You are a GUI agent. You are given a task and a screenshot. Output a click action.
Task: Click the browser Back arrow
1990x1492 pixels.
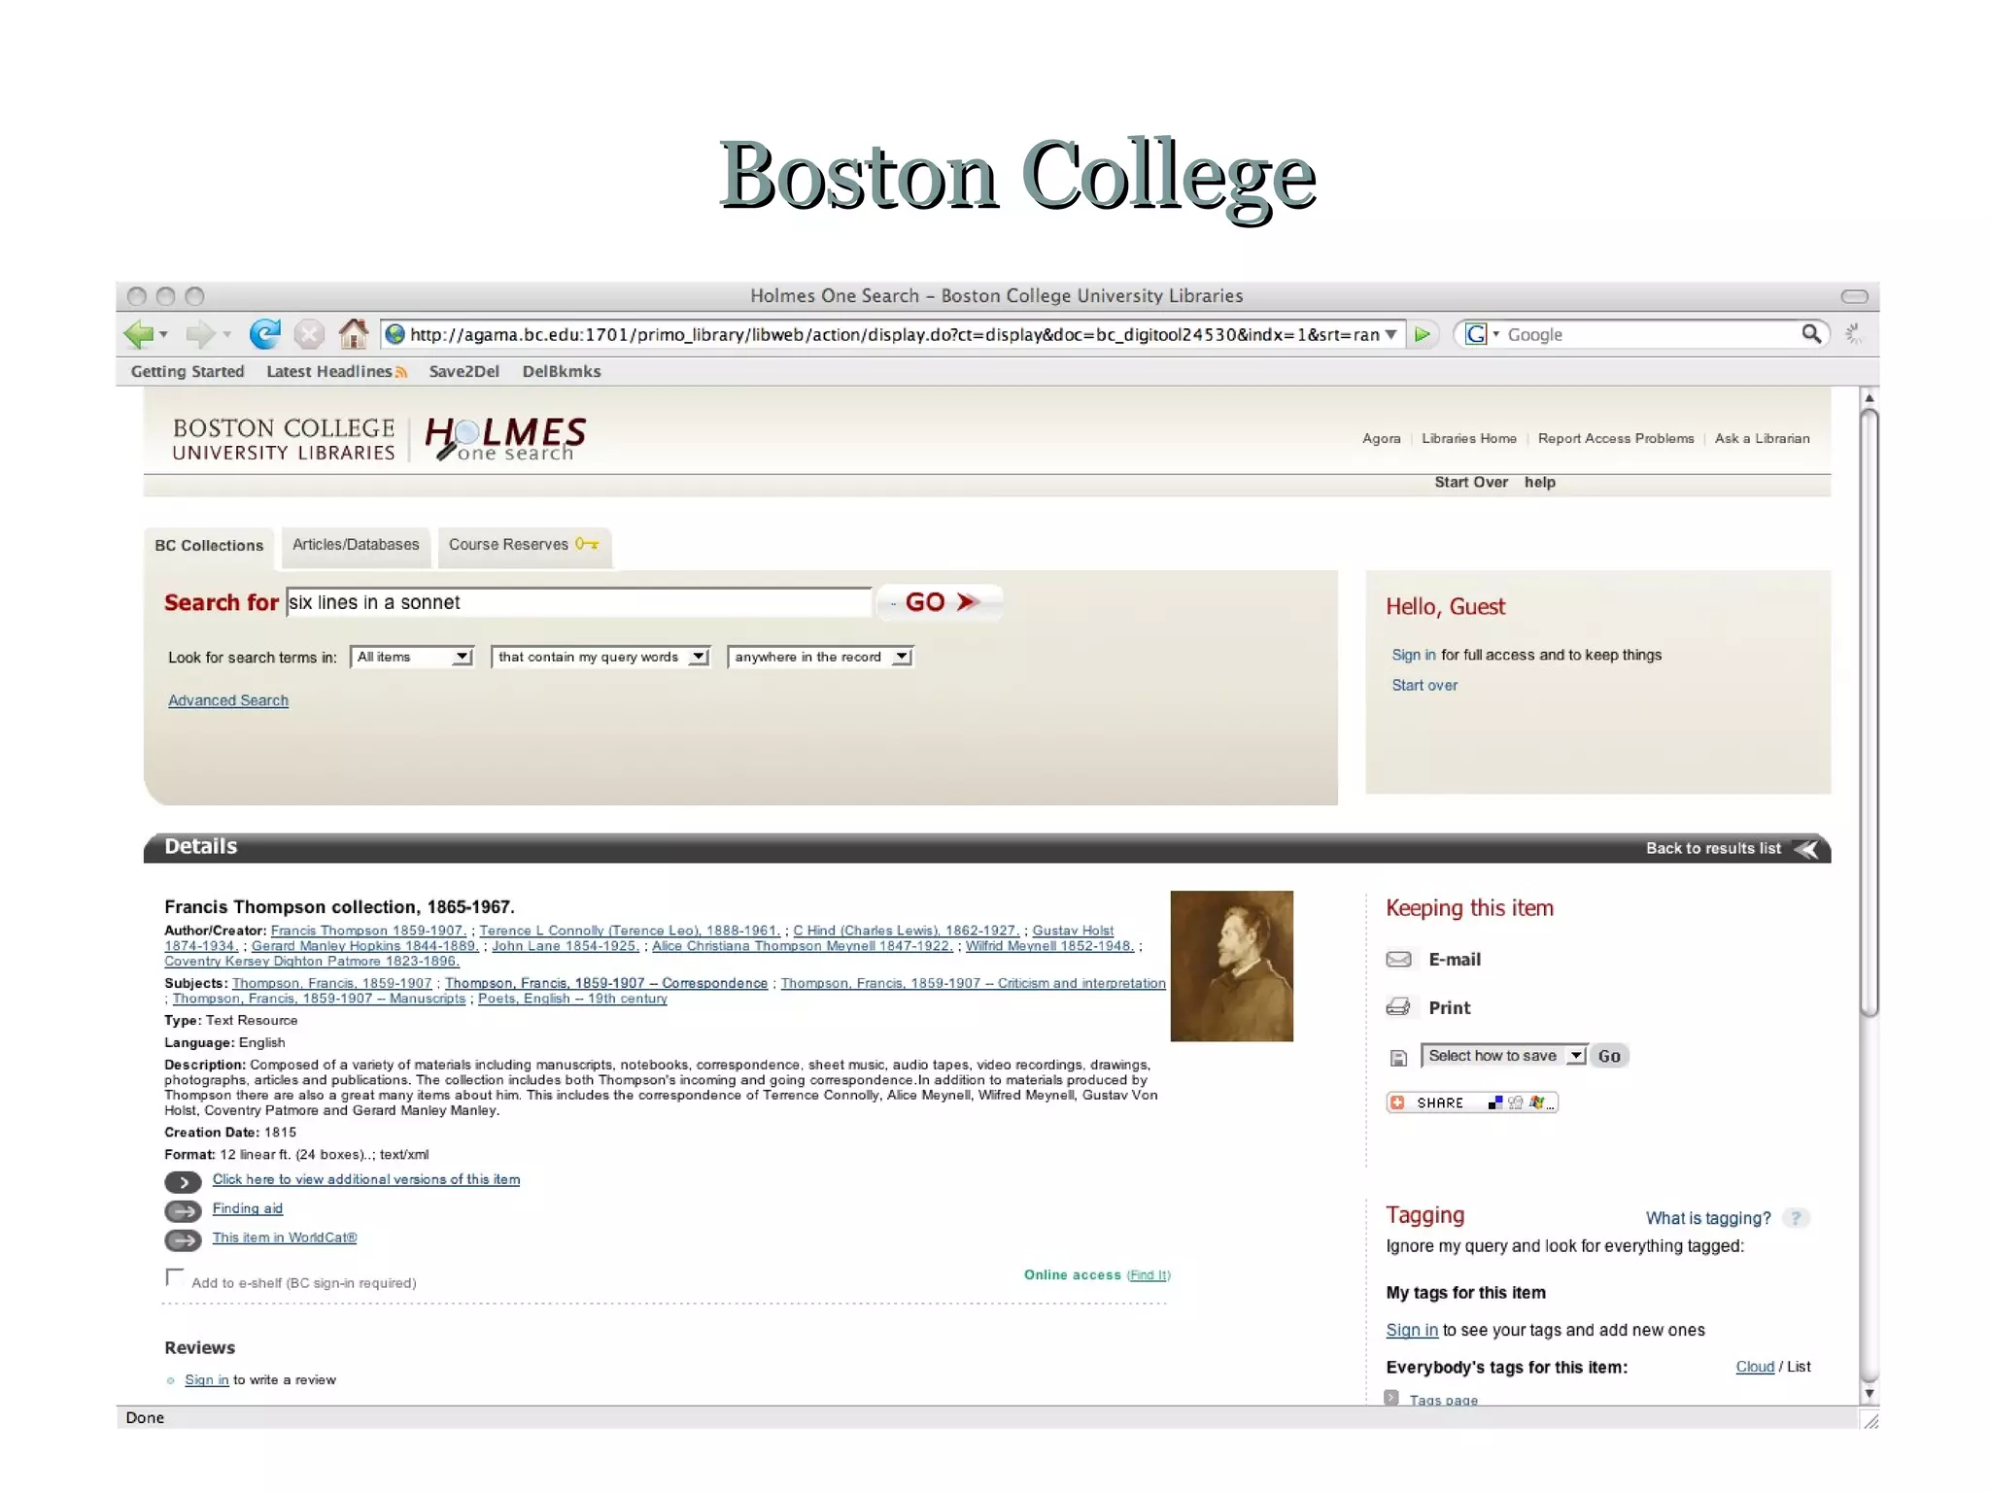pos(138,334)
